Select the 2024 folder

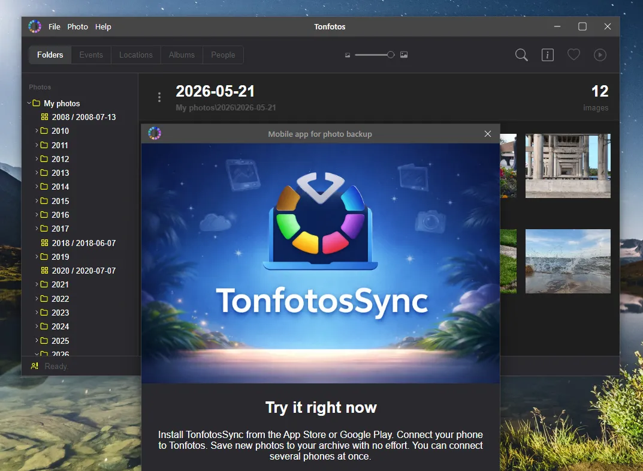pos(55,326)
